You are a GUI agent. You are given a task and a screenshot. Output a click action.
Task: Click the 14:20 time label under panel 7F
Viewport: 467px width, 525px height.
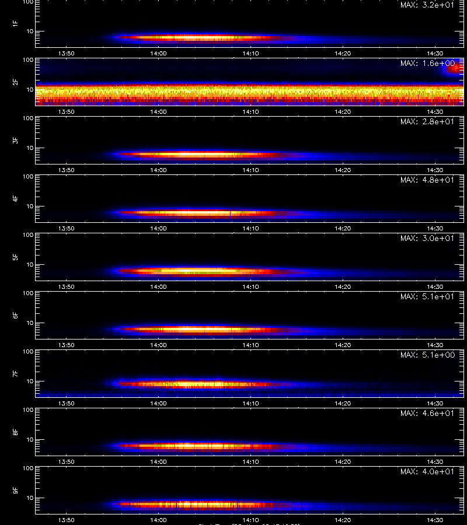coord(343,404)
